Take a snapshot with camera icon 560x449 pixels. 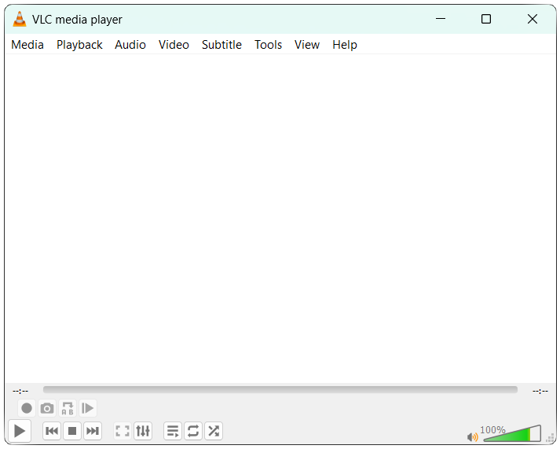(x=47, y=408)
